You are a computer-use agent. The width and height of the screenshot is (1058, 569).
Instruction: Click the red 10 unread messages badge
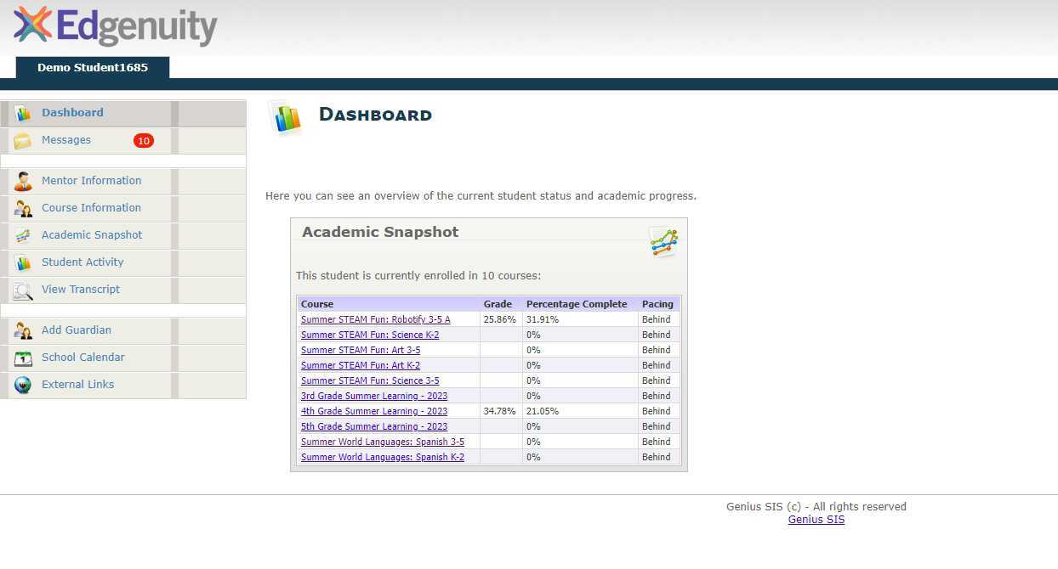pyautogui.click(x=144, y=140)
